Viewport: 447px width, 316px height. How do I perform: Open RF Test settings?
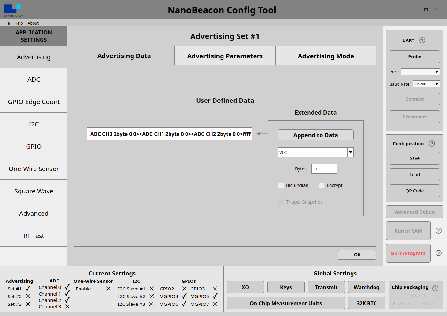pos(34,236)
